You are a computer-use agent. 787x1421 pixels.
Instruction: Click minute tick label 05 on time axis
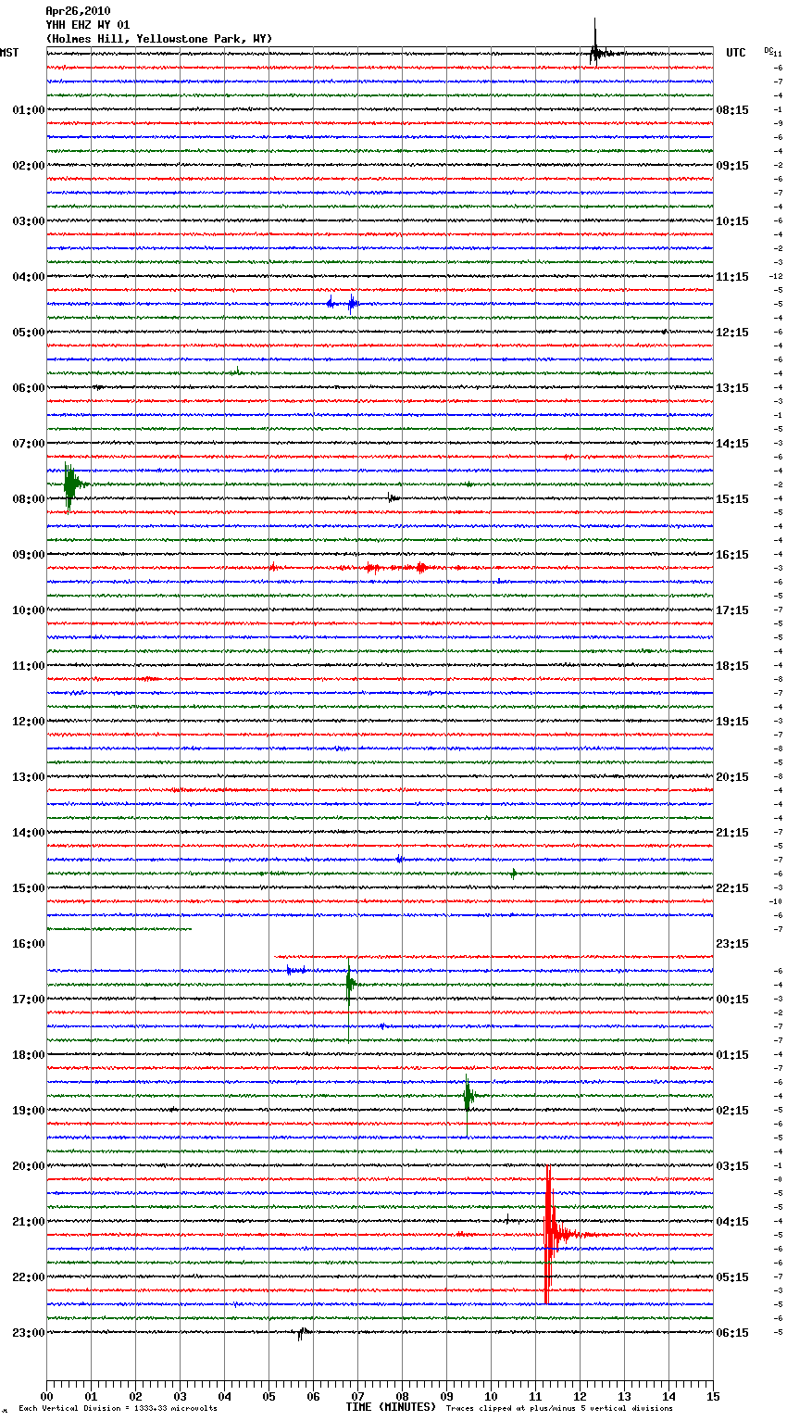[269, 1397]
